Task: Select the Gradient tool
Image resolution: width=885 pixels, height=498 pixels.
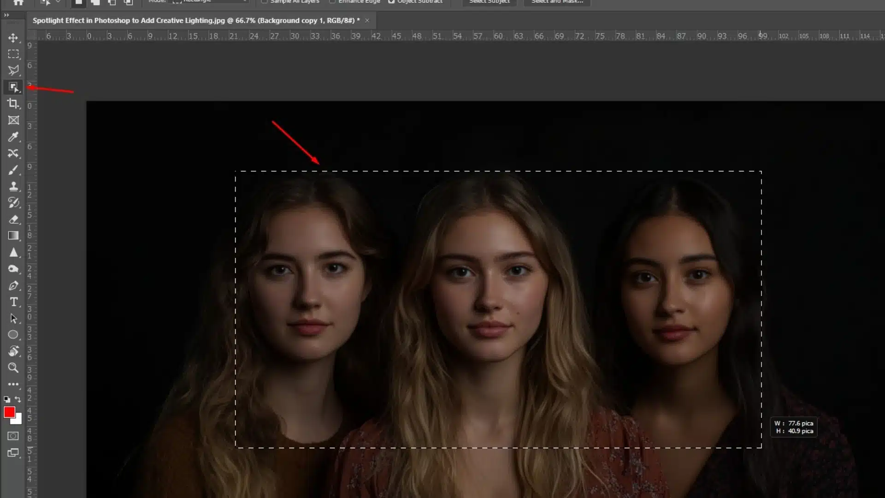Action: [13, 236]
